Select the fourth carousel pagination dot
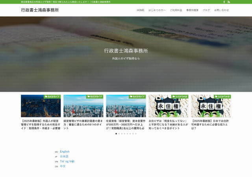The width and height of the screenshot is (252, 177). (x=124, y=134)
